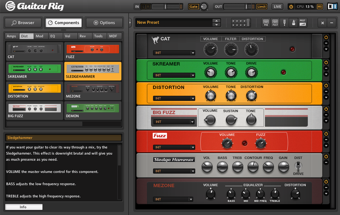This screenshot has width=340, height=215.
Task: Toggle the output Limit button
Action: click(262, 6)
